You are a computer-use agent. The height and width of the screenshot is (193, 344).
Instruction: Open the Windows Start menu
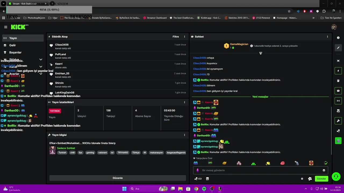pyautogui.click(x=124, y=189)
